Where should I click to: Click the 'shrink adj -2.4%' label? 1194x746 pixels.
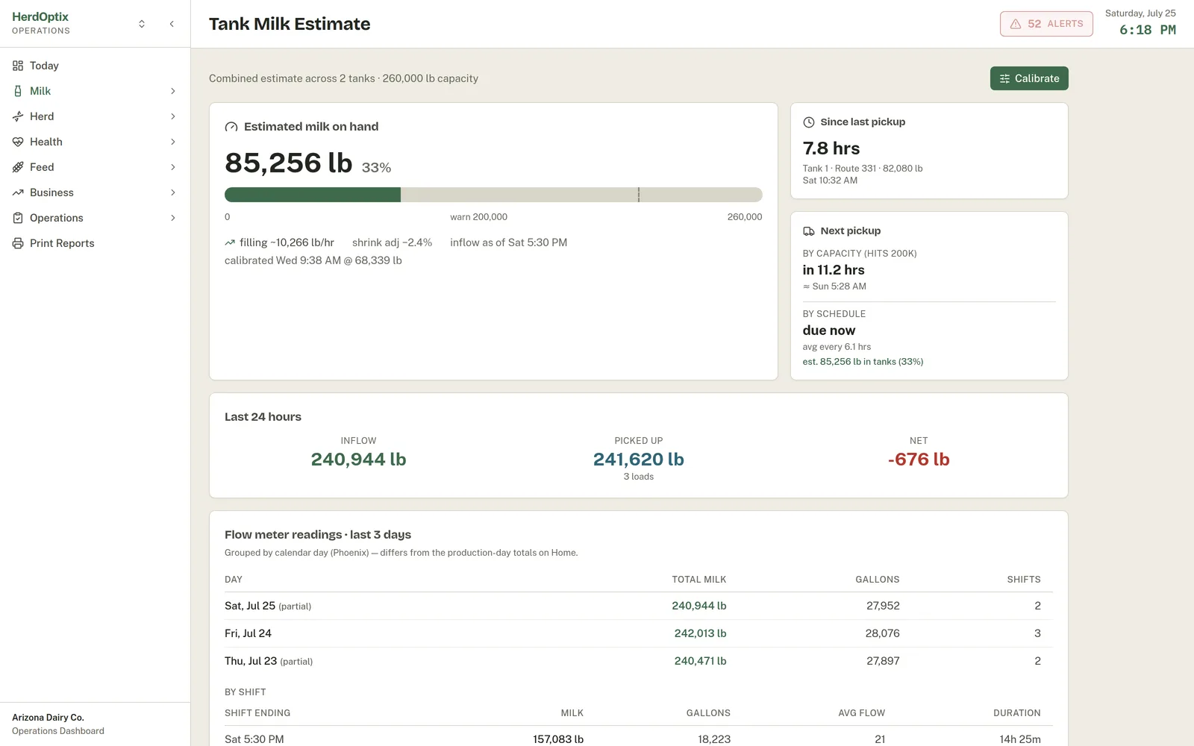tap(392, 242)
